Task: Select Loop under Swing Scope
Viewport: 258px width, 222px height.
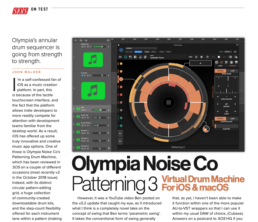Action: click(232, 71)
